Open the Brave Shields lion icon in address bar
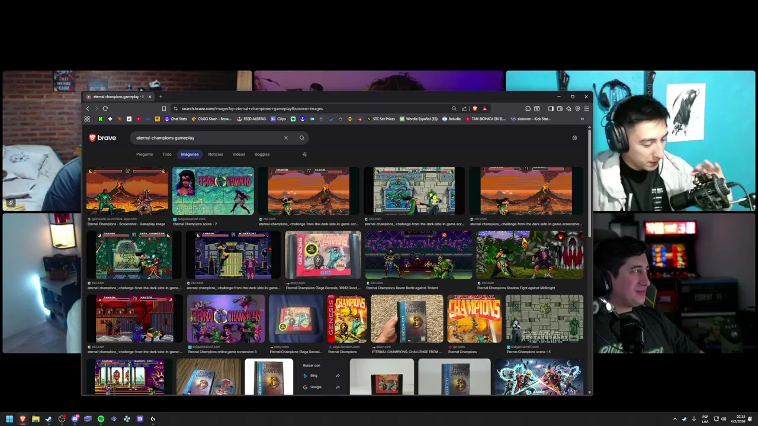Viewport: 758px width, 426px height. [474, 108]
